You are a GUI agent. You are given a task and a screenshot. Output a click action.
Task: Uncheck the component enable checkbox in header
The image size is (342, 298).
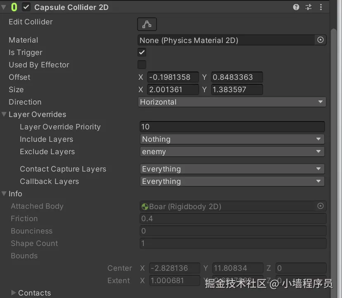(x=27, y=7)
